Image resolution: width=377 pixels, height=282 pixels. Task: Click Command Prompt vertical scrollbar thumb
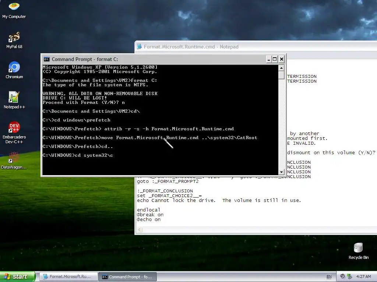click(x=281, y=75)
